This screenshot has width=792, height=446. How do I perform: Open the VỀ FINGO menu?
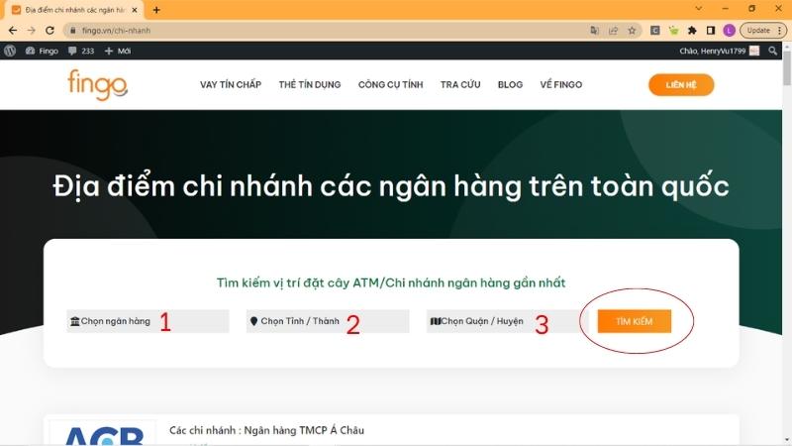560,84
